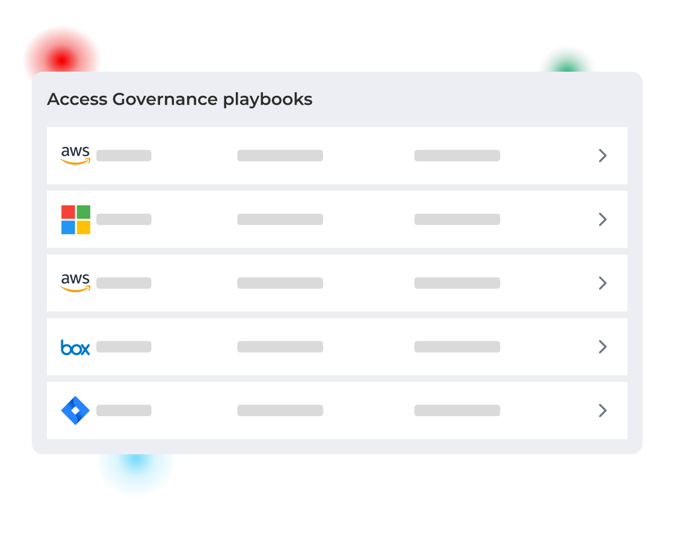Expand the Jira playbook row chevron
The image size is (680, 533).
(x=602, y=411)
